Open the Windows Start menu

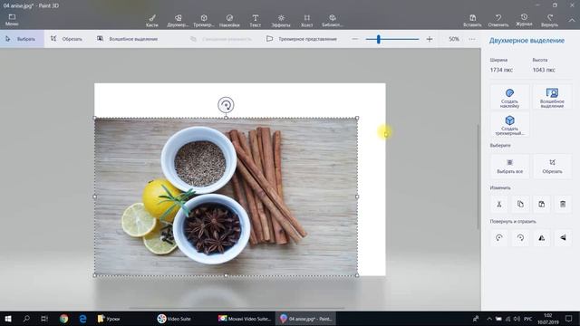[8, 319]
